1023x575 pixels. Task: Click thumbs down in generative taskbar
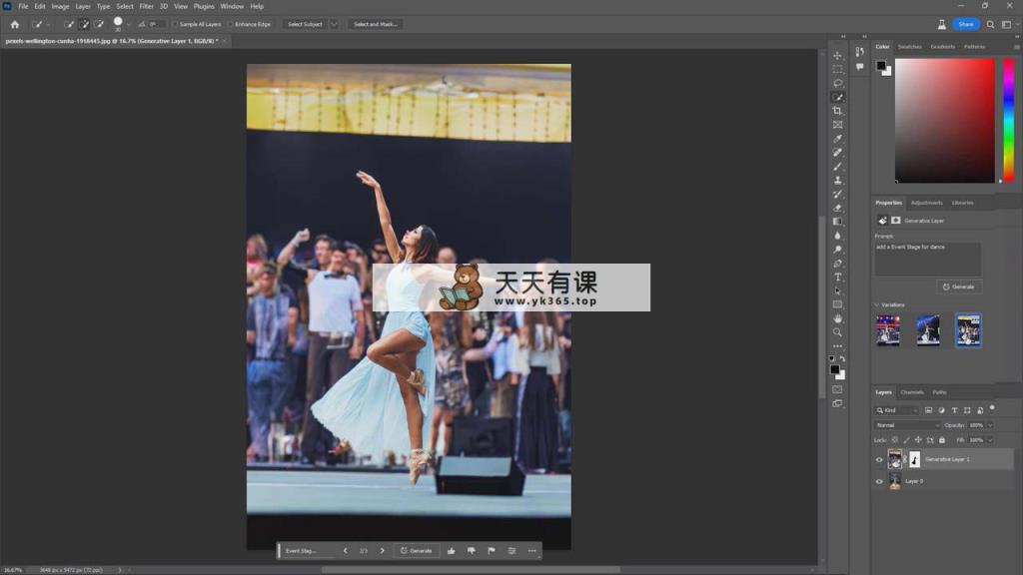(x=472, y=551)
